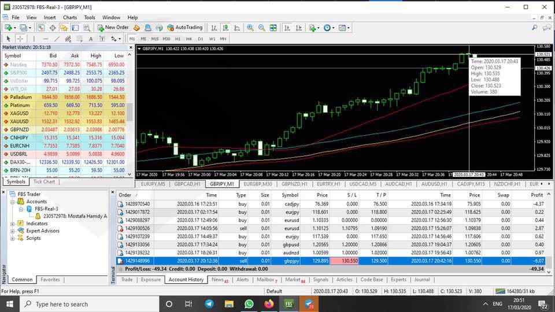The width and height of the screenshot is (555, 312).
Task: Enable candlestick chart type
Action: 225,28
